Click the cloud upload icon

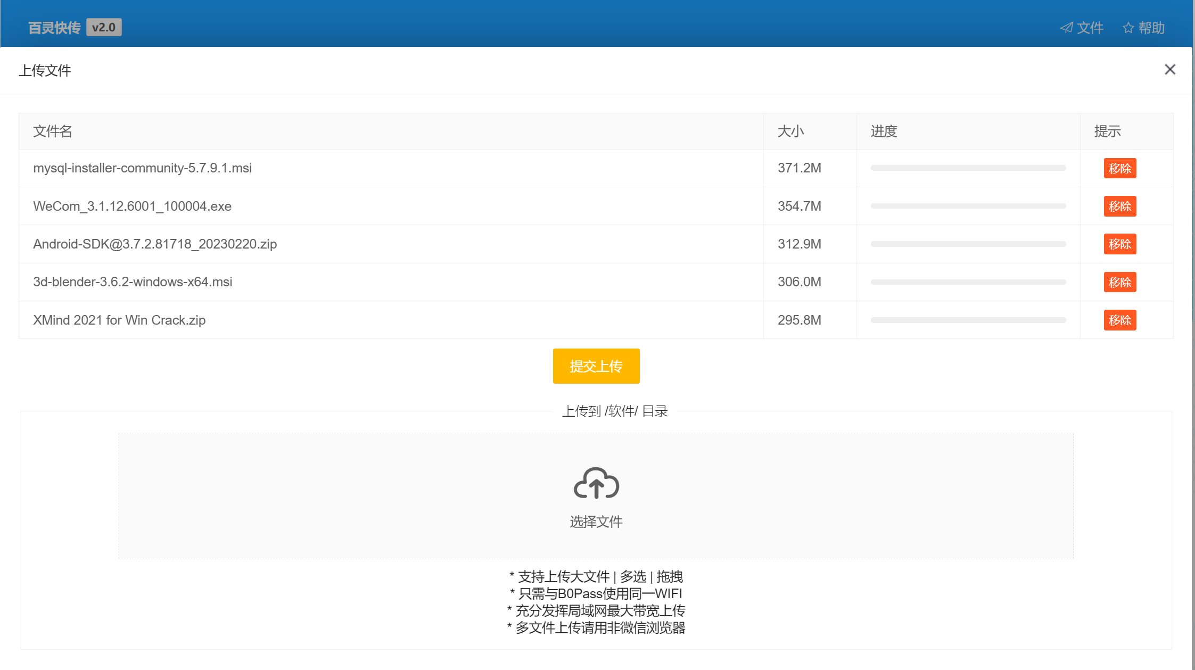(x=596, y=483)
